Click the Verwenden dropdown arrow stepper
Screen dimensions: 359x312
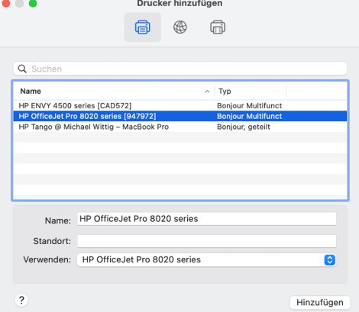330,260
